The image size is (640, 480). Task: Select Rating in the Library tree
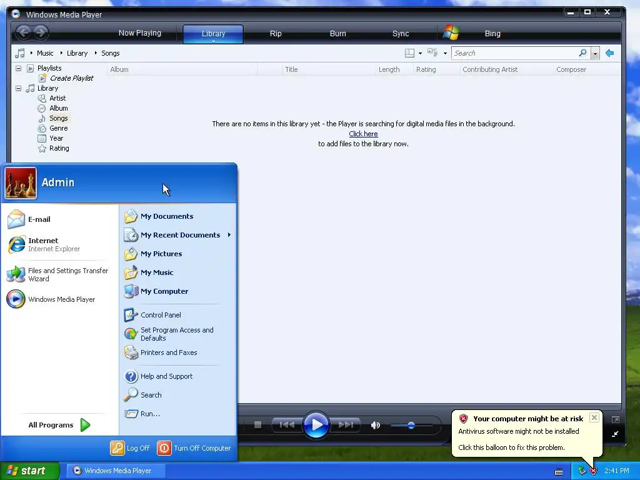(x=59, y=148)
